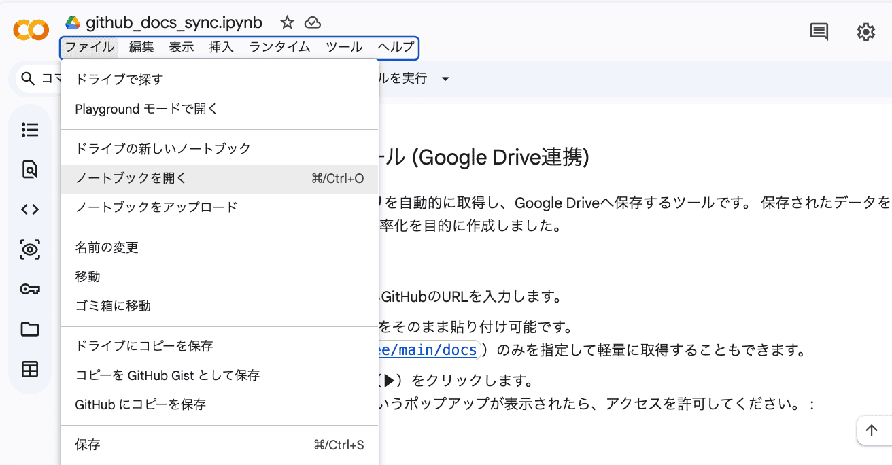This screenshot has height=465, width=892.
Task: Open the Secrets panel with the key icon
Action: [30, 289]
